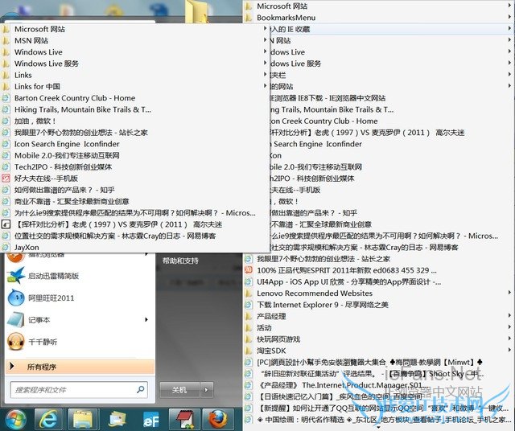Screen dimensions: 515x431
Task: Open the eF taskbar application
Action: tap(150, 421)
